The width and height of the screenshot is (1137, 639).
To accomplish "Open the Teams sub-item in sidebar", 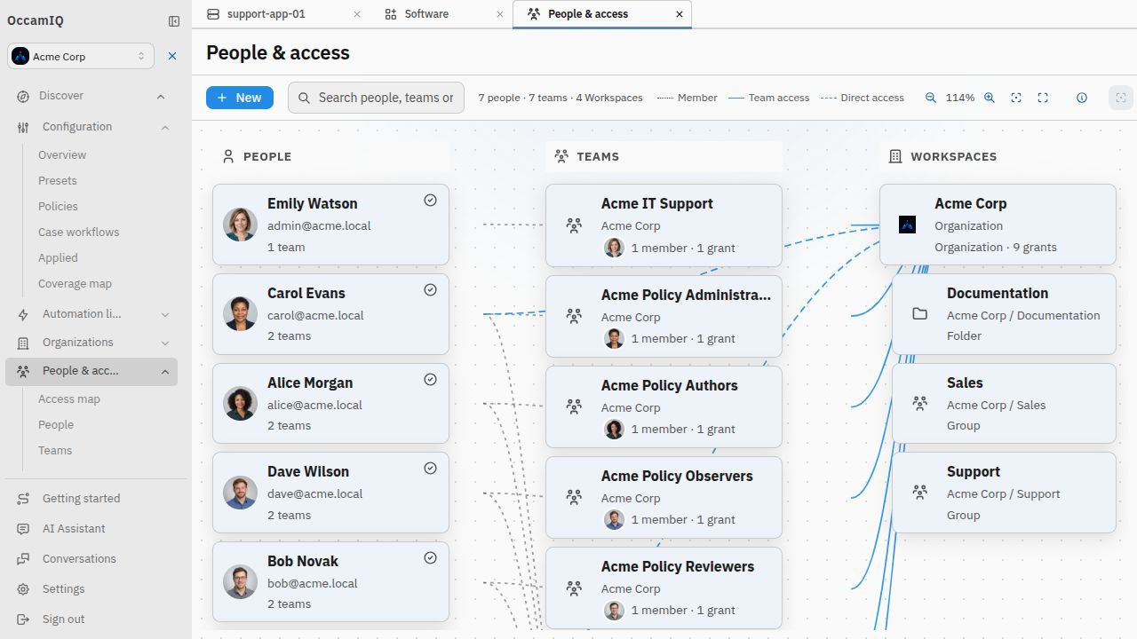I will click(55, 450).
